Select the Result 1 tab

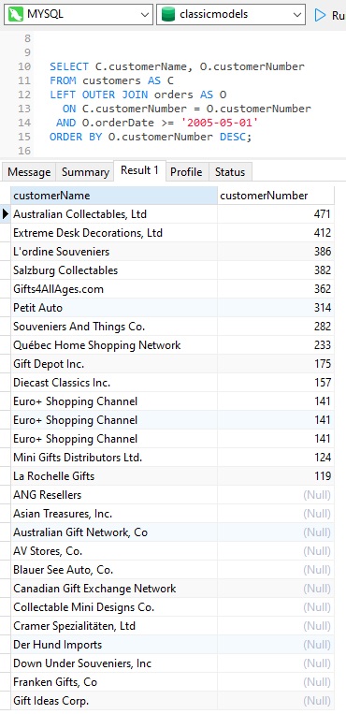139,170
